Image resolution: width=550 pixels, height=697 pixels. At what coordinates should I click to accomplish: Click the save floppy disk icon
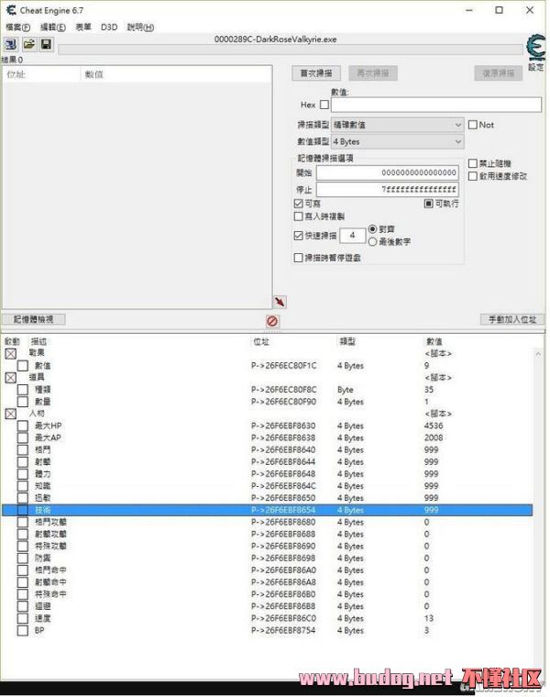[x=46, y=44]
